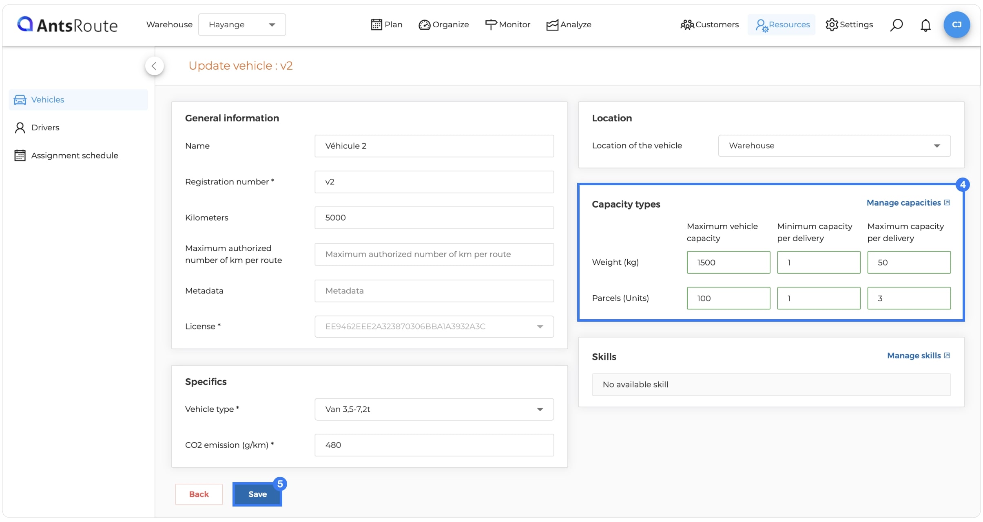Click the No available skill box
This screenshot has width=983, height=522.
tap(771, 384)
